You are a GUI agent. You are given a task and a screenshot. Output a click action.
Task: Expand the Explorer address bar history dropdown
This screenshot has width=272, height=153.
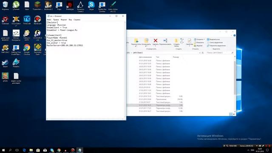tap(200, 53)
